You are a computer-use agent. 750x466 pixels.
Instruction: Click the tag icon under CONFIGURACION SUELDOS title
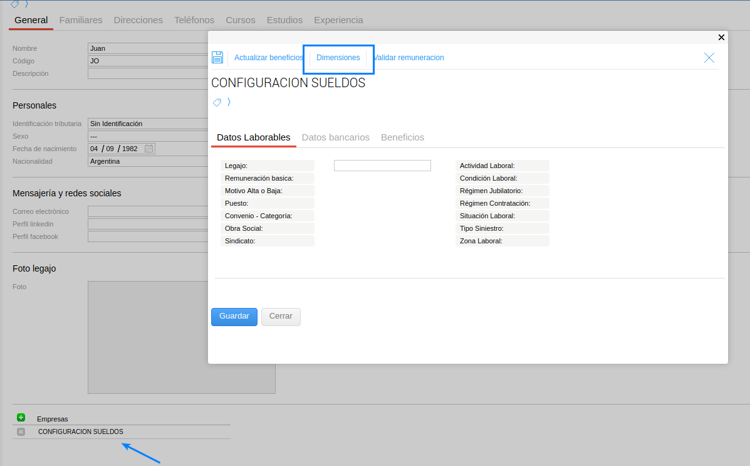pyautogui.click(x=217, y=102)
